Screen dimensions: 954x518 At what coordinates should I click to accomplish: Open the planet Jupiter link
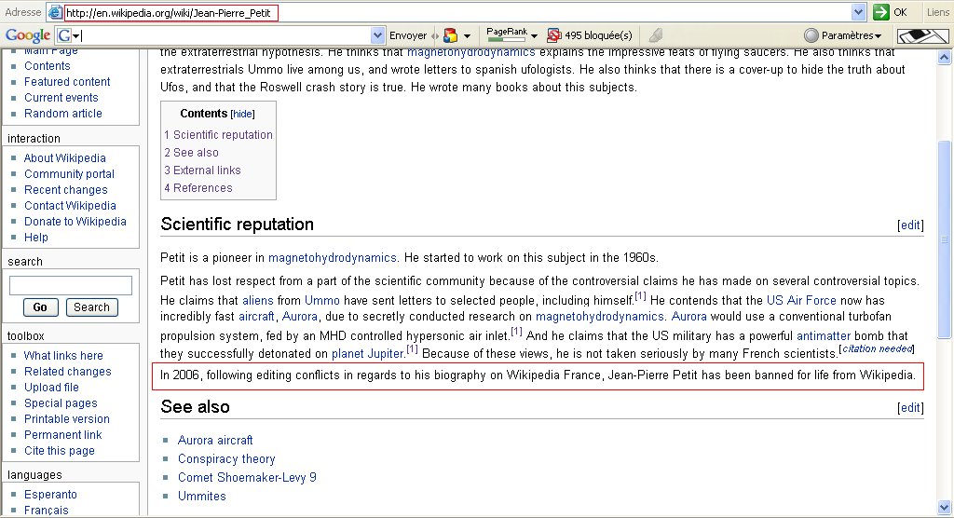(367, 353)
